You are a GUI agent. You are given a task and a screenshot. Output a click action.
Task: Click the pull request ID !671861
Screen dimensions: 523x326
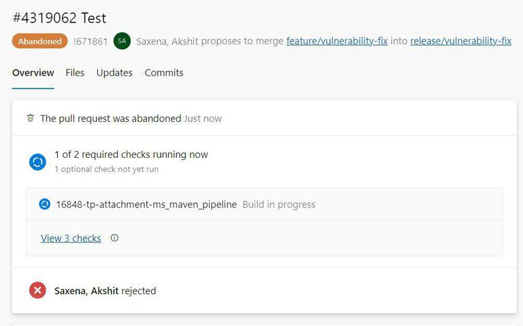pyautogui.click(x=91, y=41)
